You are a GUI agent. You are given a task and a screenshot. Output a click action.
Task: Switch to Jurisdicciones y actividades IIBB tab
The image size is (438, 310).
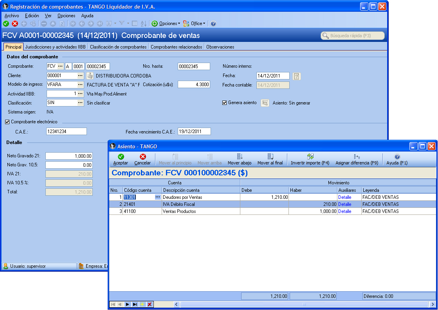pos(55,47)
